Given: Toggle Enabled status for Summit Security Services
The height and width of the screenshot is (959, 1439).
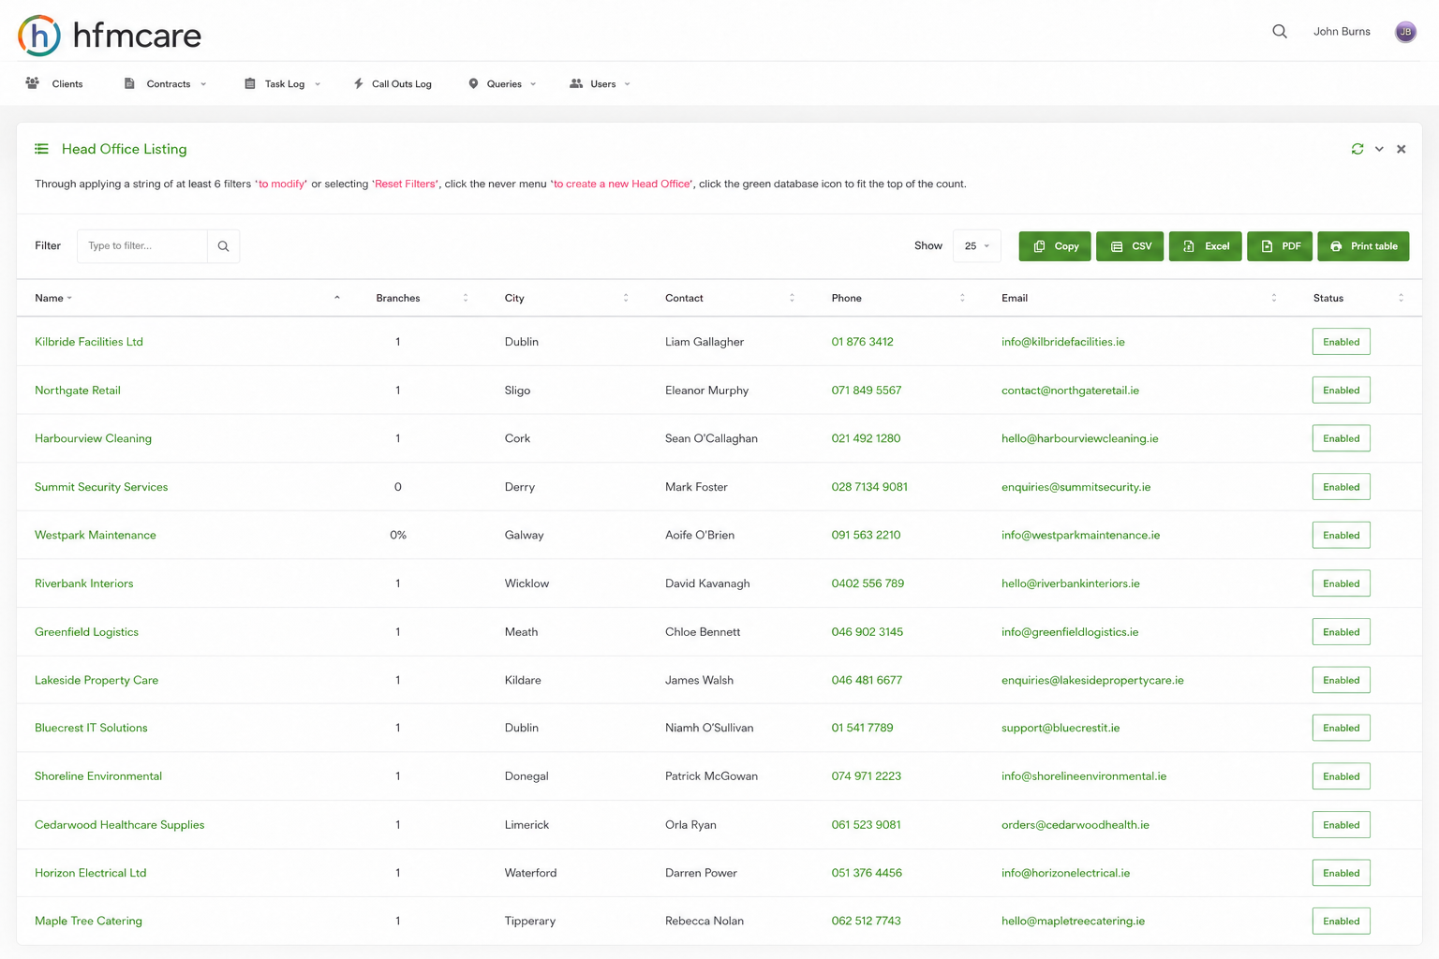Looking at the screenshot, I should (x=1342, y=487).
